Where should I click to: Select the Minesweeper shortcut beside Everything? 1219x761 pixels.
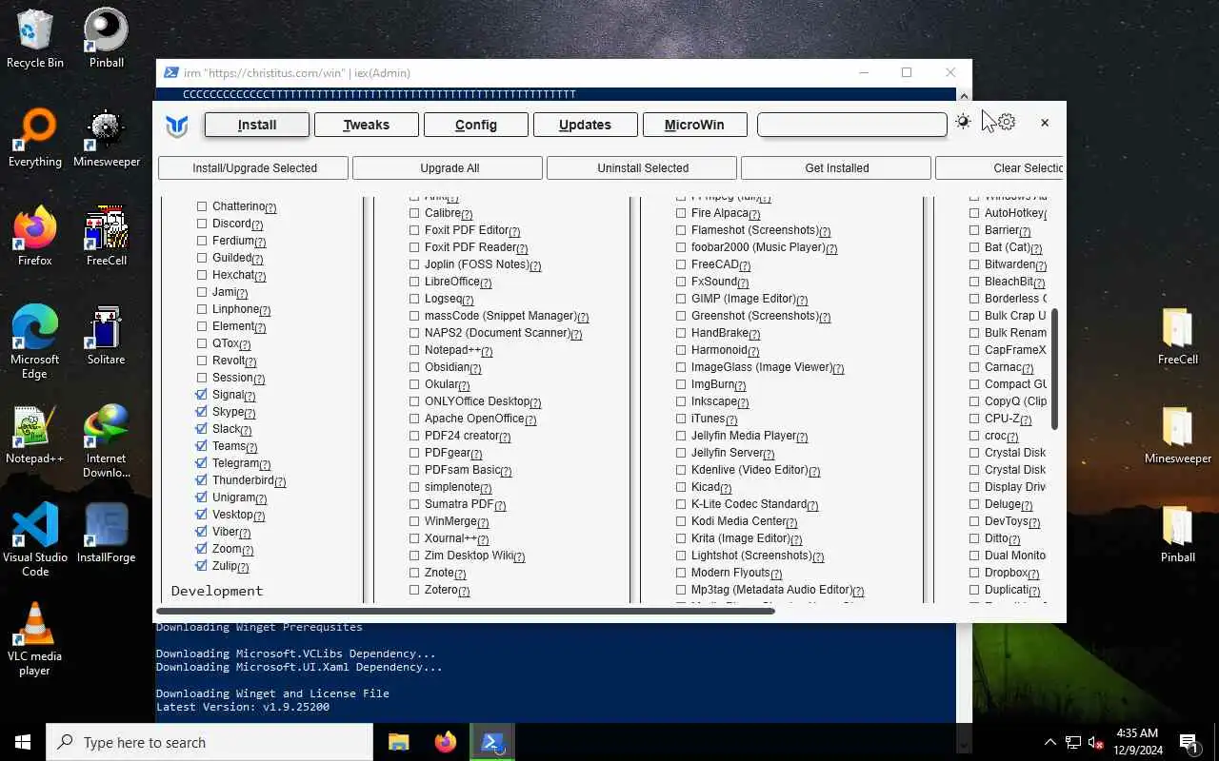[x=107, y=138]
